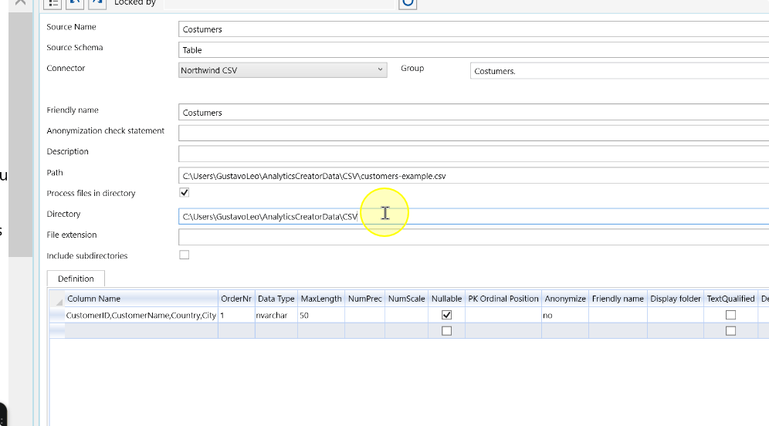
Task: Toggle Nullable checkbox in the CustomerID row
Action: tap(446, 315)
